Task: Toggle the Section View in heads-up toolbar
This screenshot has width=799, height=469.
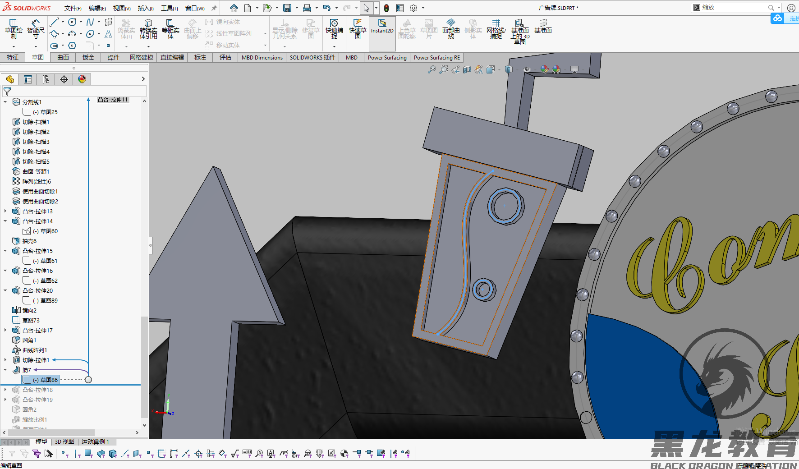Action: 467,69
